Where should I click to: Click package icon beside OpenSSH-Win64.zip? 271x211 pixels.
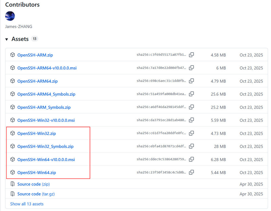(12, 172)
